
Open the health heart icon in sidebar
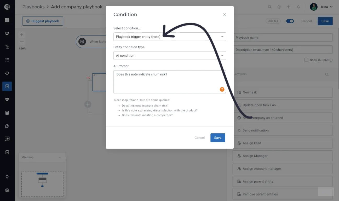(x=7, y=99)
